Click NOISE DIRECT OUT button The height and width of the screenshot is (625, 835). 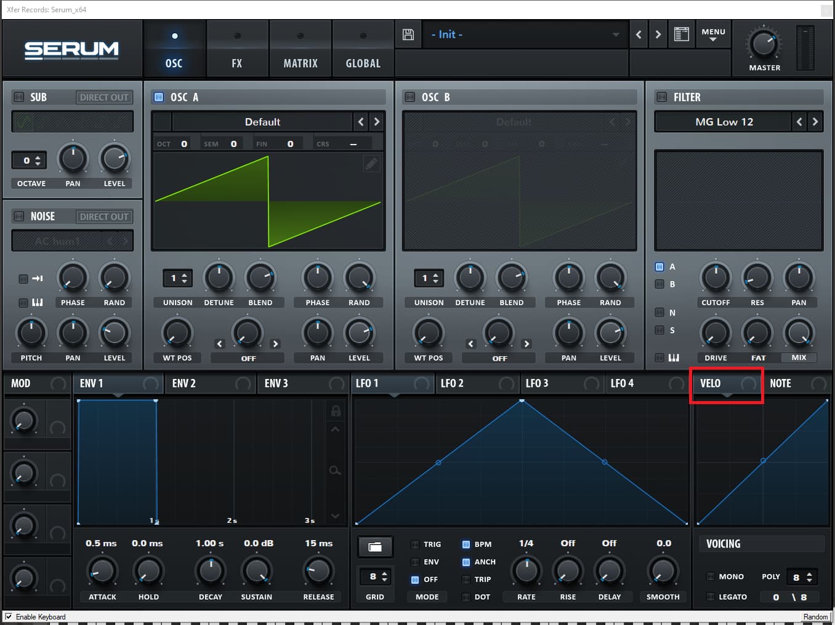[x=104, y=217]
